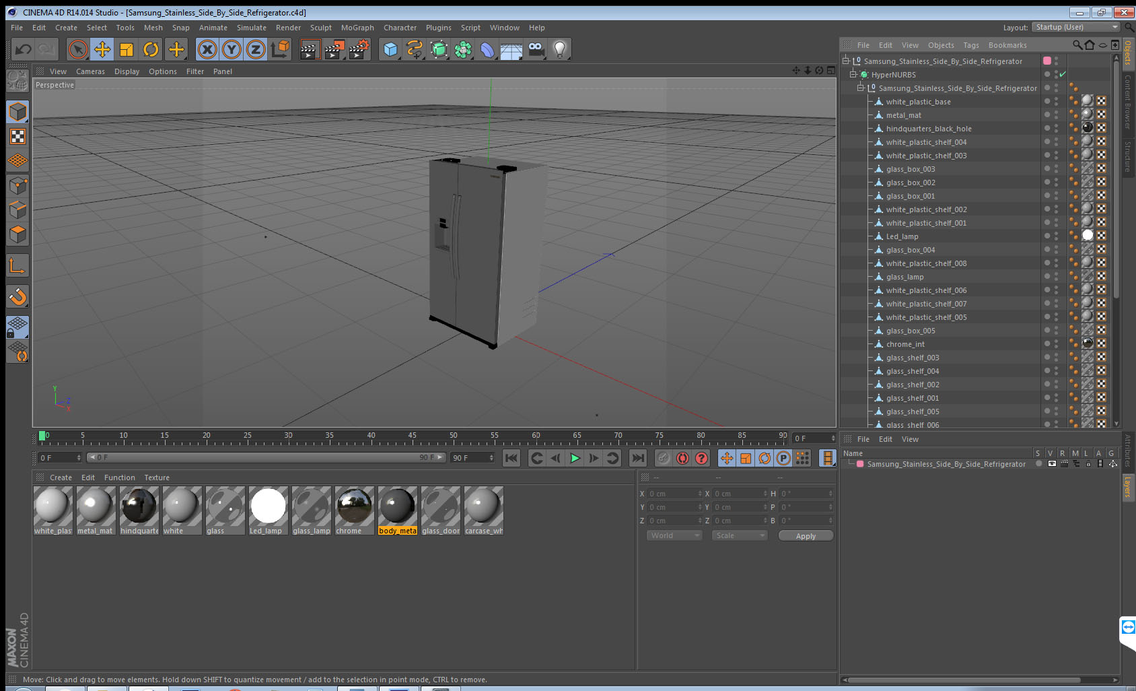
Task: Open the Scale mode dropdown
Action: [740, 535]
